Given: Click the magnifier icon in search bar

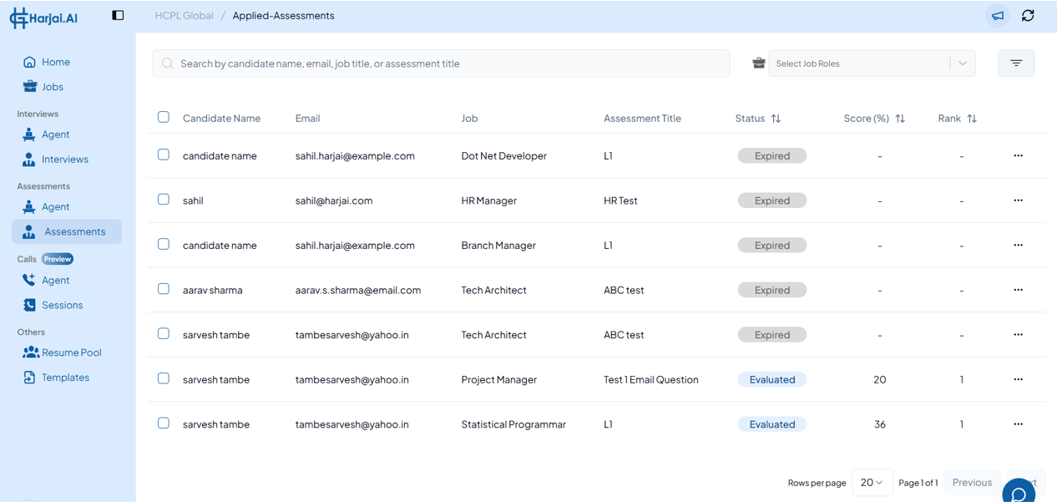Looking at the screenshot, I should (x=167, y=63).
